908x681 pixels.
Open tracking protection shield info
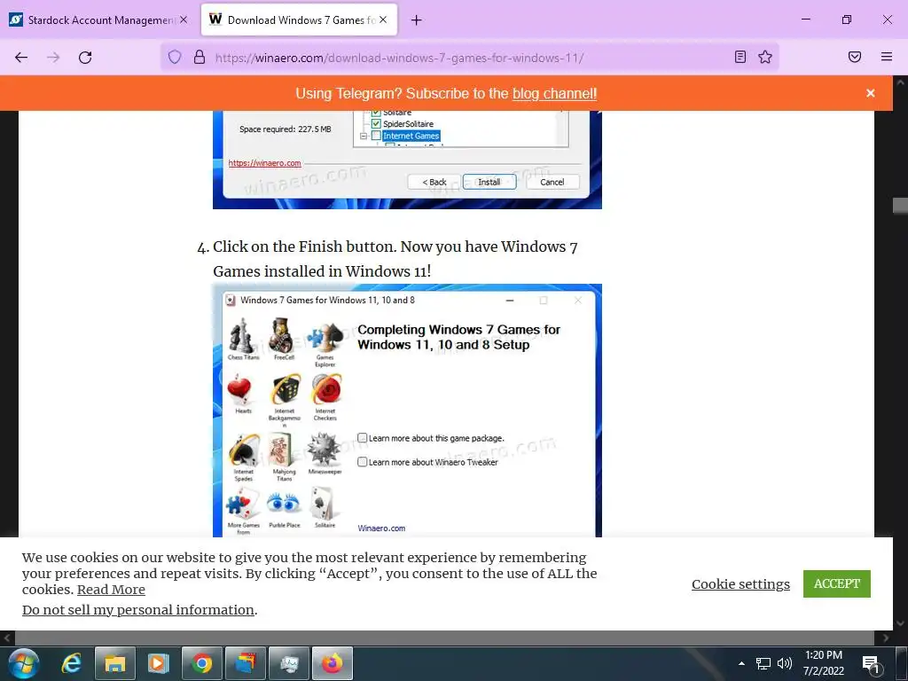pos(175,58)
